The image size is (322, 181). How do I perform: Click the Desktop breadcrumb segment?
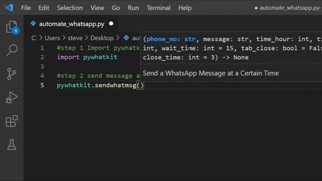[x=102, y=38]
